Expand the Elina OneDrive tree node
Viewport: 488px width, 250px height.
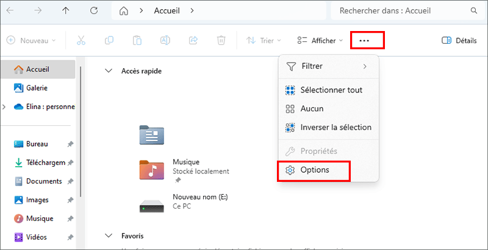click(4, 107)
